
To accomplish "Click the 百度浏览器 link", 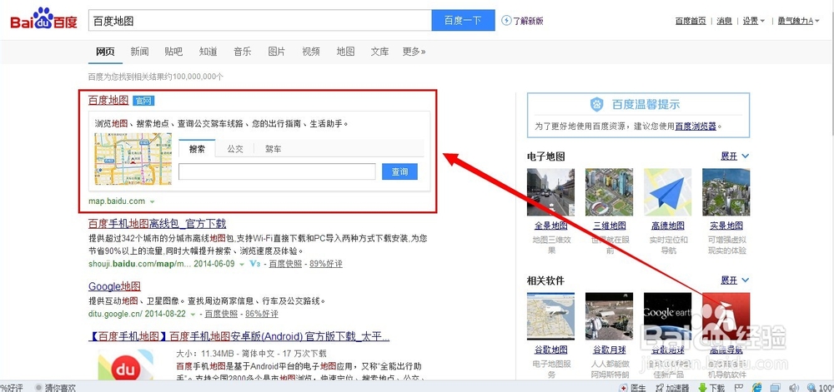I will (x=696, y=127).
